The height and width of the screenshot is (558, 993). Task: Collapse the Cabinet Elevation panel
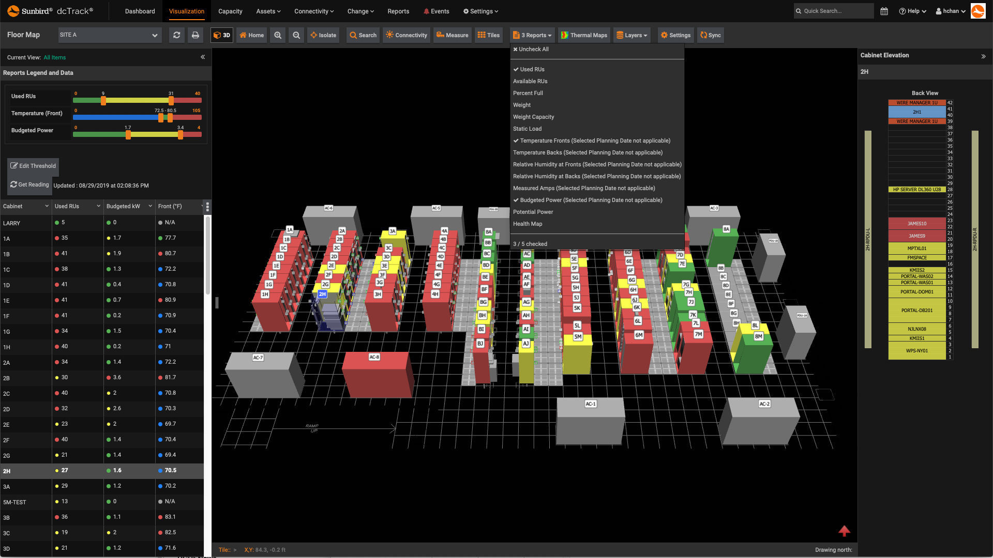point(983,56)
